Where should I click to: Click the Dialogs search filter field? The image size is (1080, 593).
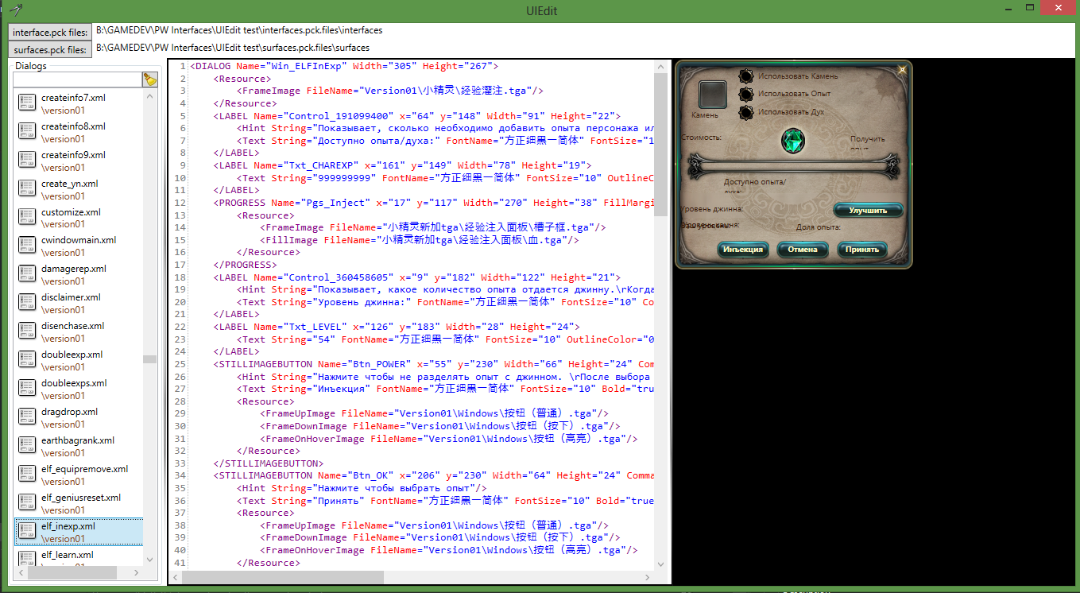77,79
